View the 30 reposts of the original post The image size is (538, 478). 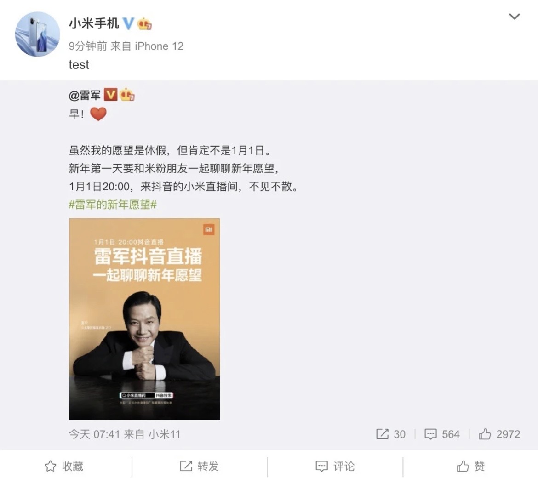point(391,434)
